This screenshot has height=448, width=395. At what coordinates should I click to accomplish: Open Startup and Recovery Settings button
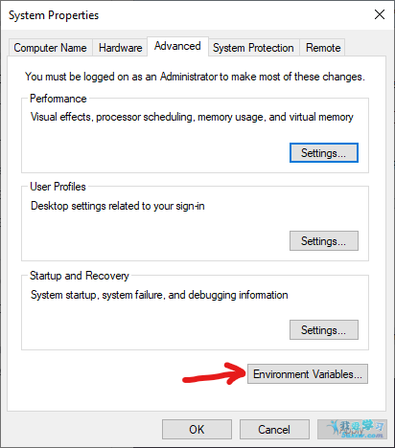(x=324, y=330)
